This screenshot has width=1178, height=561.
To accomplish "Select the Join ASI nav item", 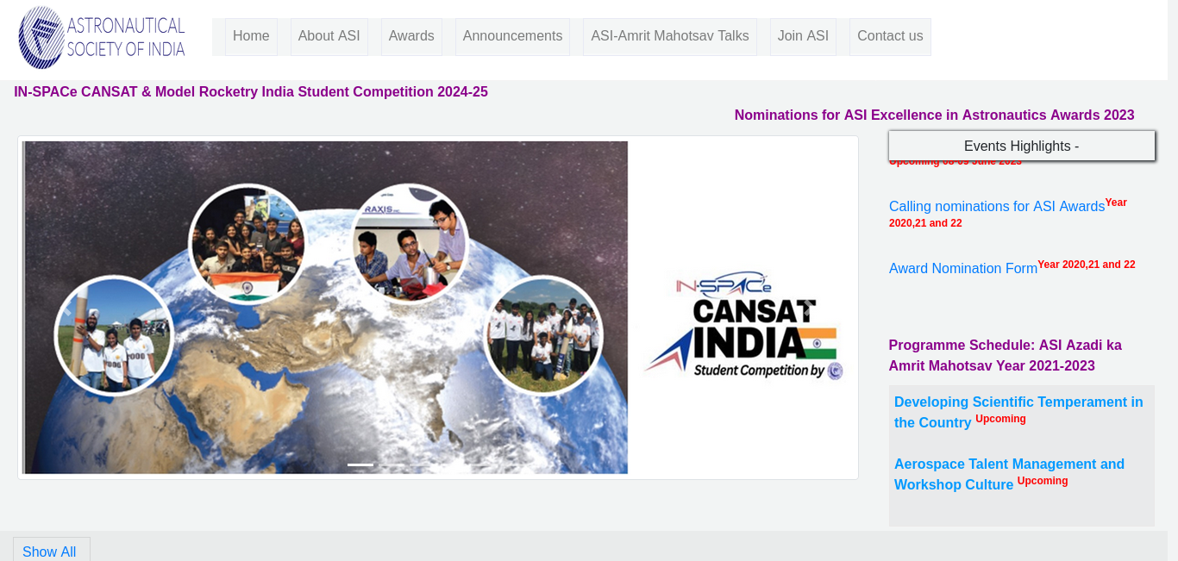I will [803, 36].
